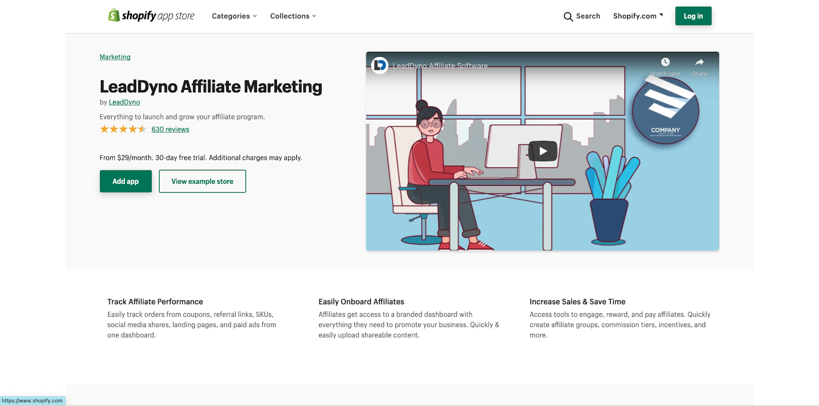Click the search magnifier icon
The image size is (819, 406).
coord(568,16)
